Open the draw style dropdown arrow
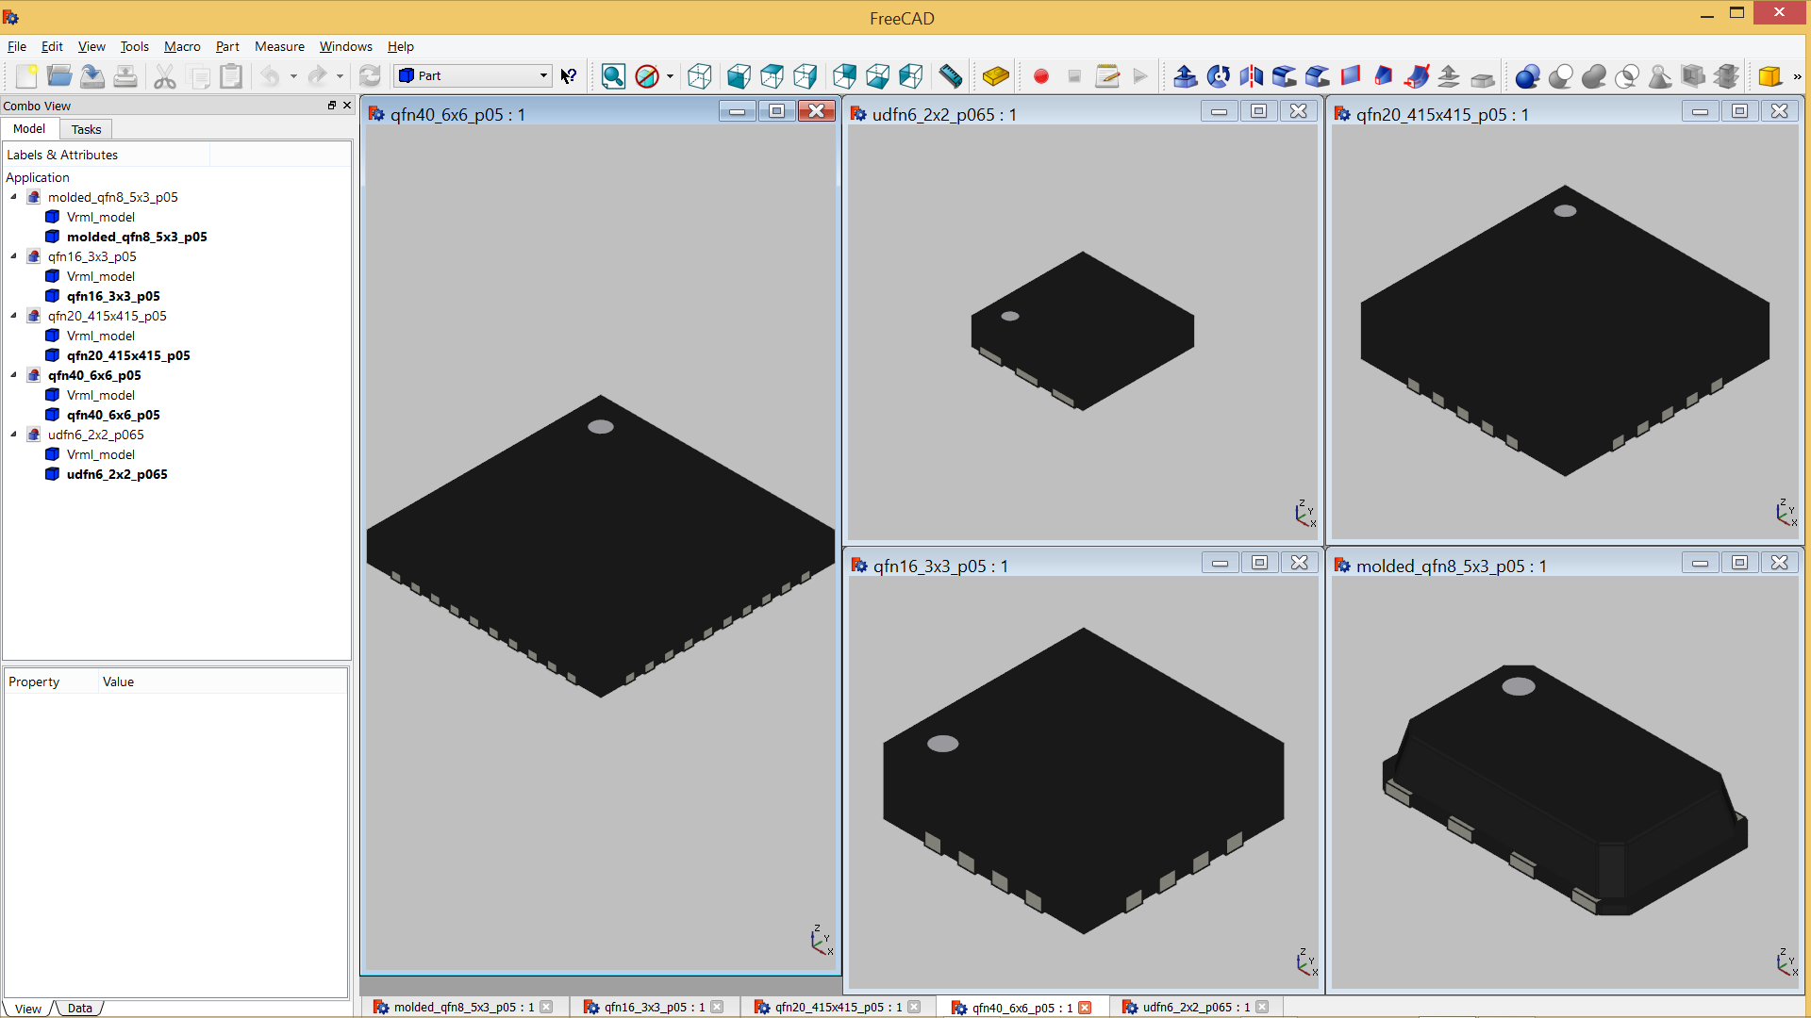 [670, 76]
